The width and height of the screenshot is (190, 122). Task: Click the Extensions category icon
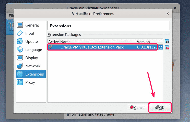(20, 74)
